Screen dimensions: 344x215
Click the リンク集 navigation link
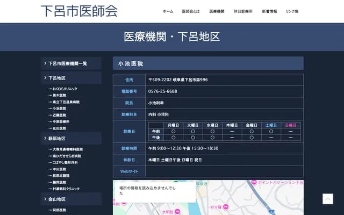point(292,11)
